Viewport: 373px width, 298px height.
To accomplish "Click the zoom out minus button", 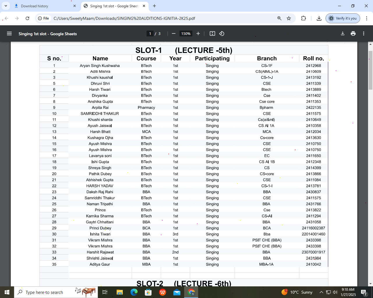I will point(174,33).
